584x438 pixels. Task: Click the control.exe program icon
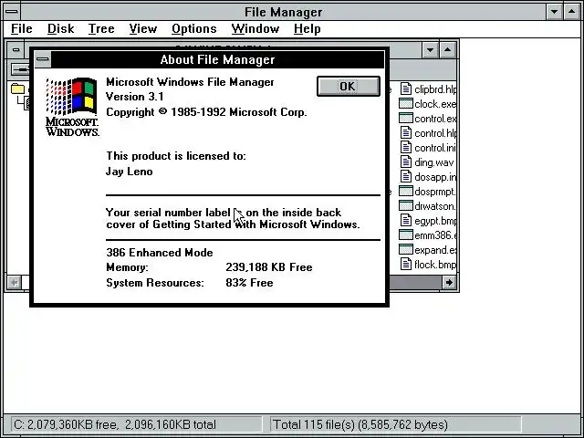[405, 118]
